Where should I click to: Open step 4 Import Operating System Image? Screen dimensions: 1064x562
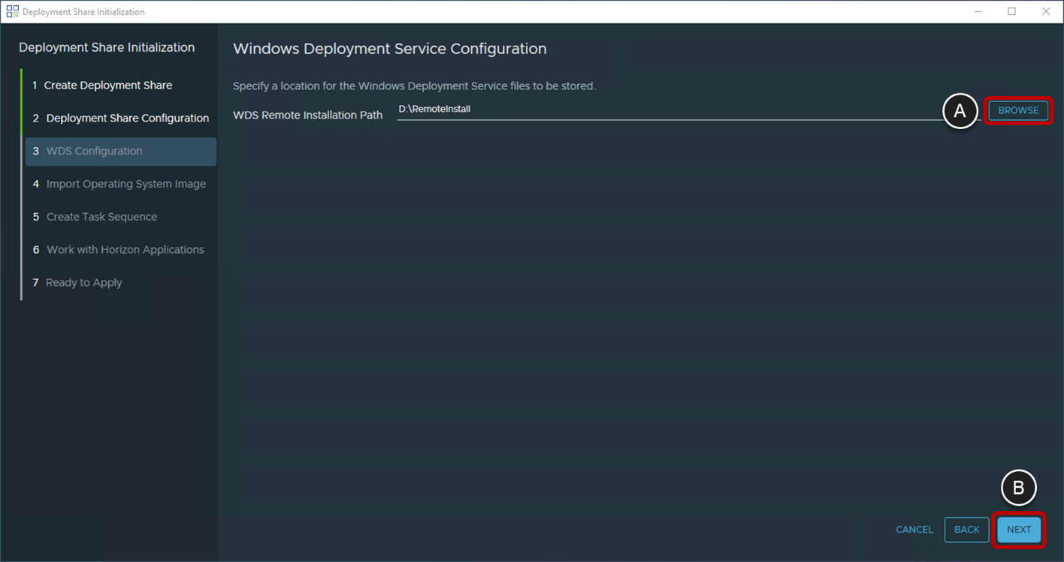coord(126,184)
